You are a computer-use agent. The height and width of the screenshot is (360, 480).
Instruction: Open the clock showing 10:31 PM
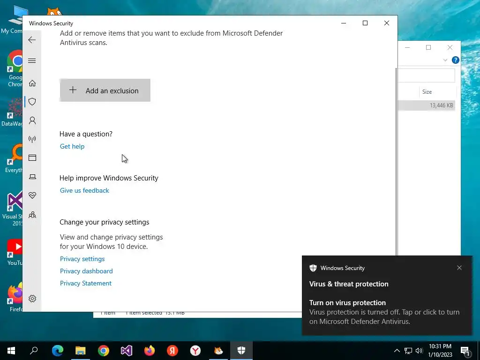click(440, 351)
